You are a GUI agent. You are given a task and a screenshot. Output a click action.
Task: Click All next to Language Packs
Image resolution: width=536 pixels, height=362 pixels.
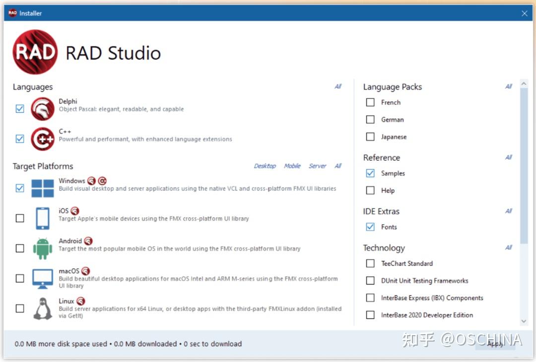pos(508,86)
